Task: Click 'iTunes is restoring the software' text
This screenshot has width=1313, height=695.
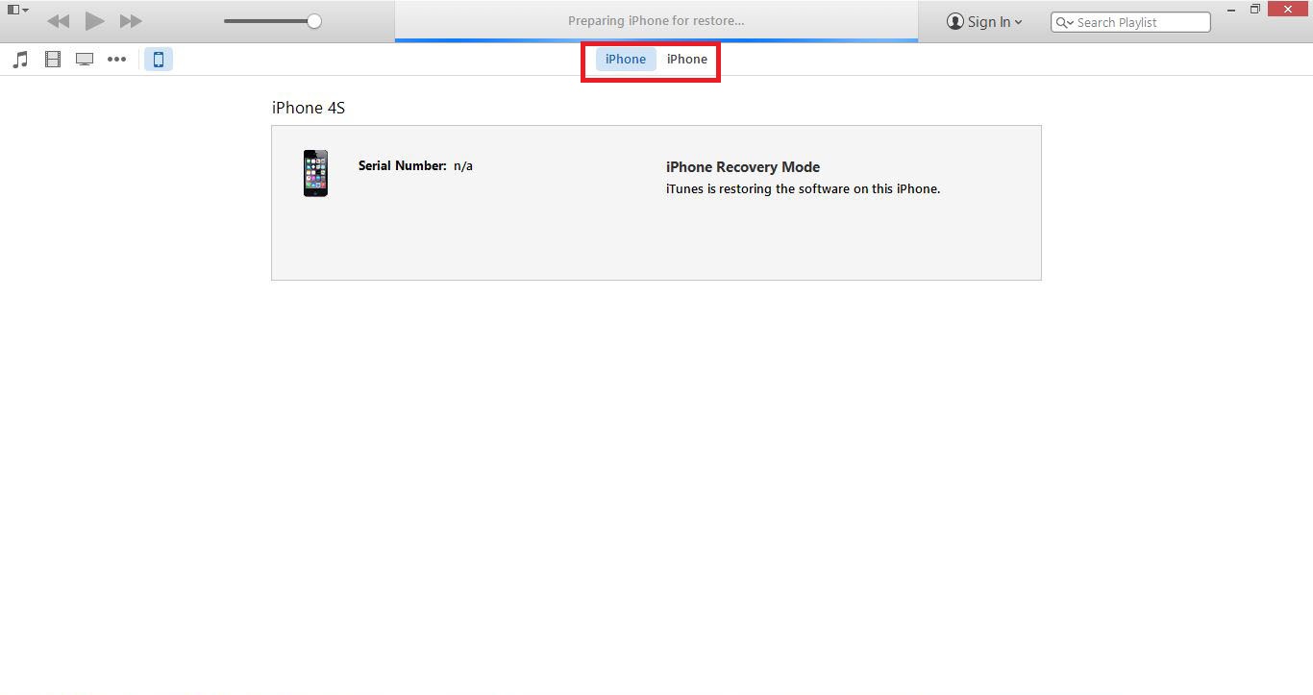Action: tap(803, 189)
